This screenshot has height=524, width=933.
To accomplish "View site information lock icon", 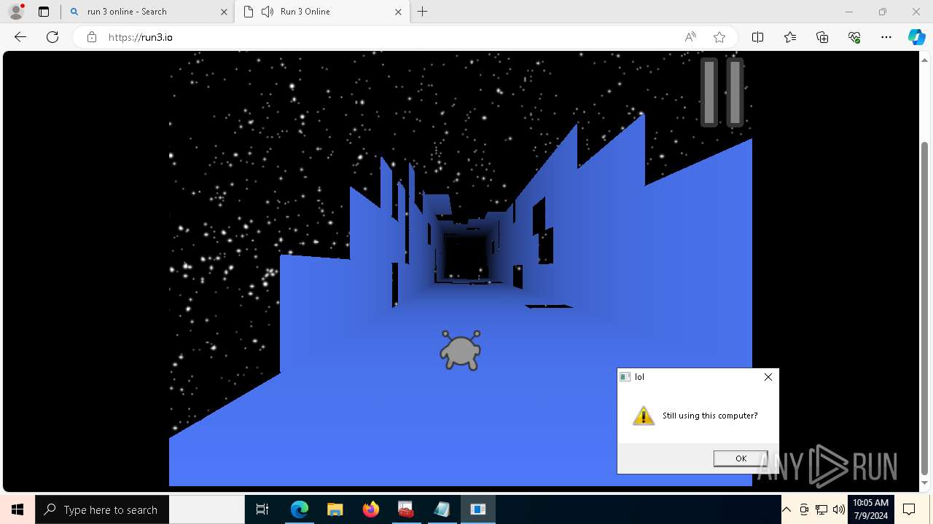I will click(92, 37).
